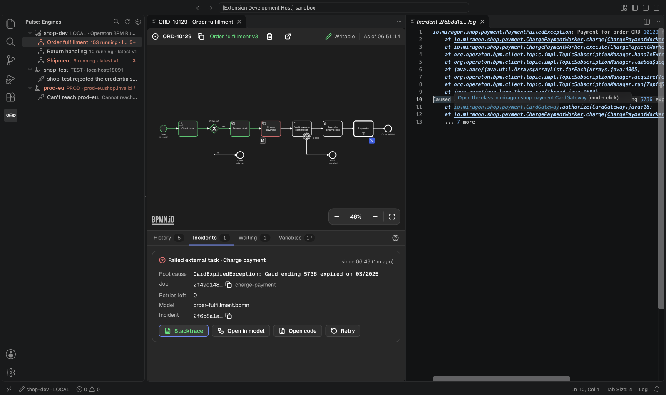Open the remote window indicator in status bar
Screen dimensions: 666x395
pos(9,390)
